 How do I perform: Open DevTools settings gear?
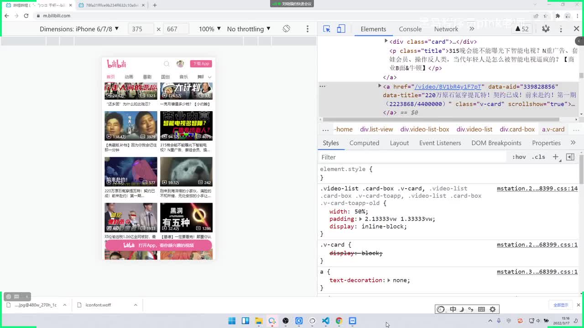click(x=546, y=29)
